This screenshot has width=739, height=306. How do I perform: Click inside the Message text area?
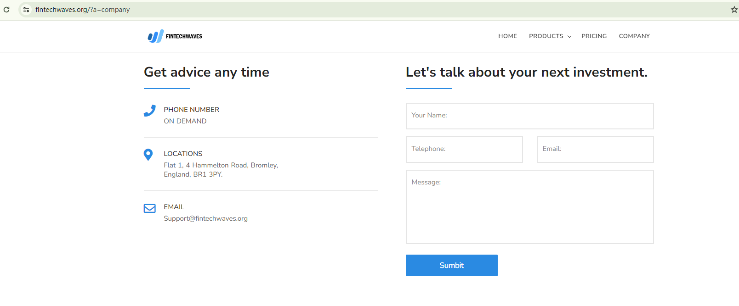click(529, 207)
